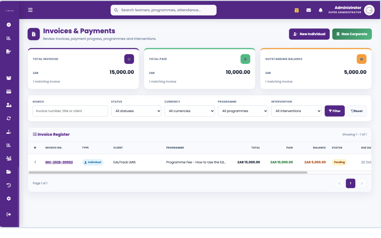Open the user-lock sidebar icon
The image size is (381, 238).
click(x=9, y=105)
